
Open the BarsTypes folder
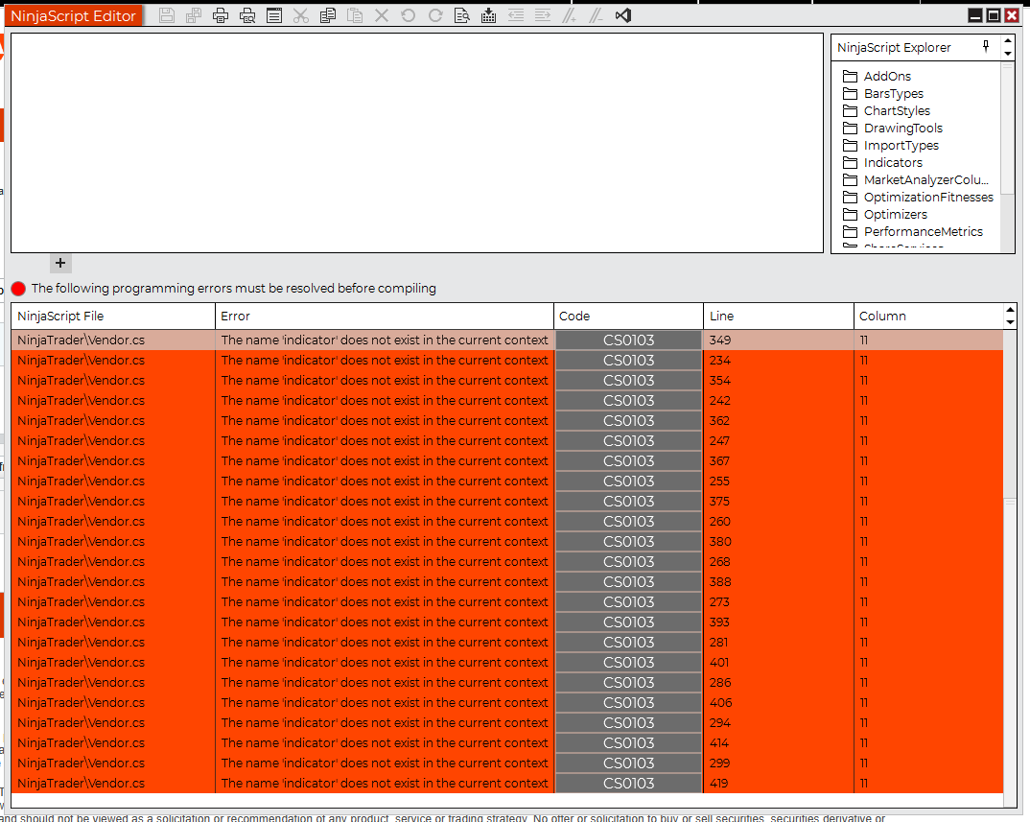[x=883, y=93]
